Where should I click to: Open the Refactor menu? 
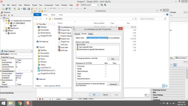(x=27, y=5)
